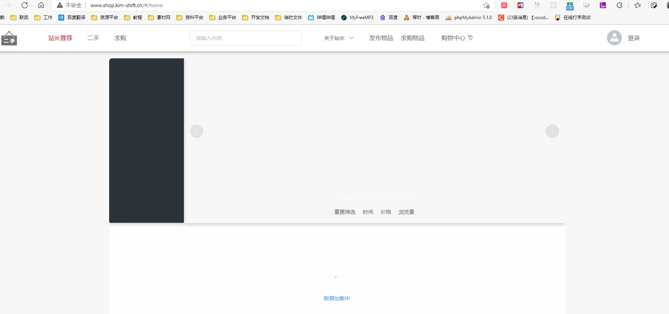Open the 联奕 bookmark folder
This screenshot has height=314, width=669.
tap(19, 18)
